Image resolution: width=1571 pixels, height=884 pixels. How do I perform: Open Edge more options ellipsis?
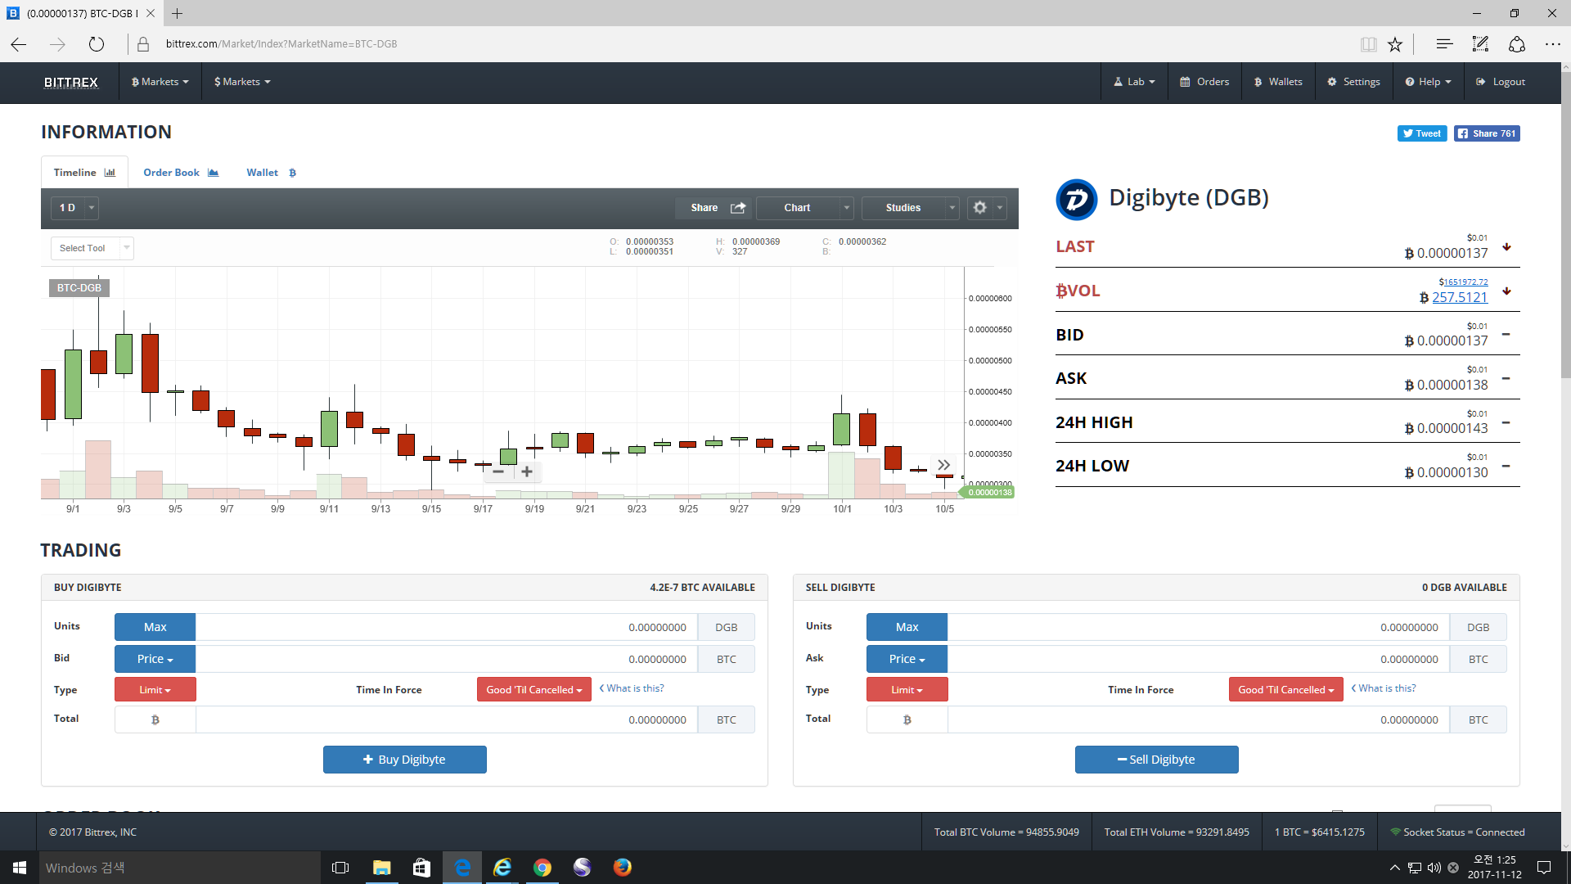pyautogui.click(x=1552, y=44)
